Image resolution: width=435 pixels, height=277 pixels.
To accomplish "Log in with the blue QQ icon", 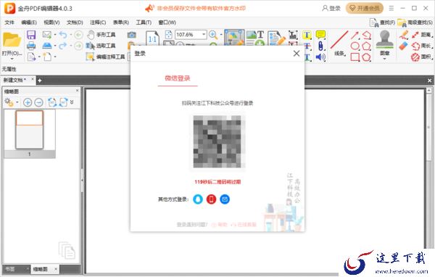I will pyautogui.click(x=198, y=199).
